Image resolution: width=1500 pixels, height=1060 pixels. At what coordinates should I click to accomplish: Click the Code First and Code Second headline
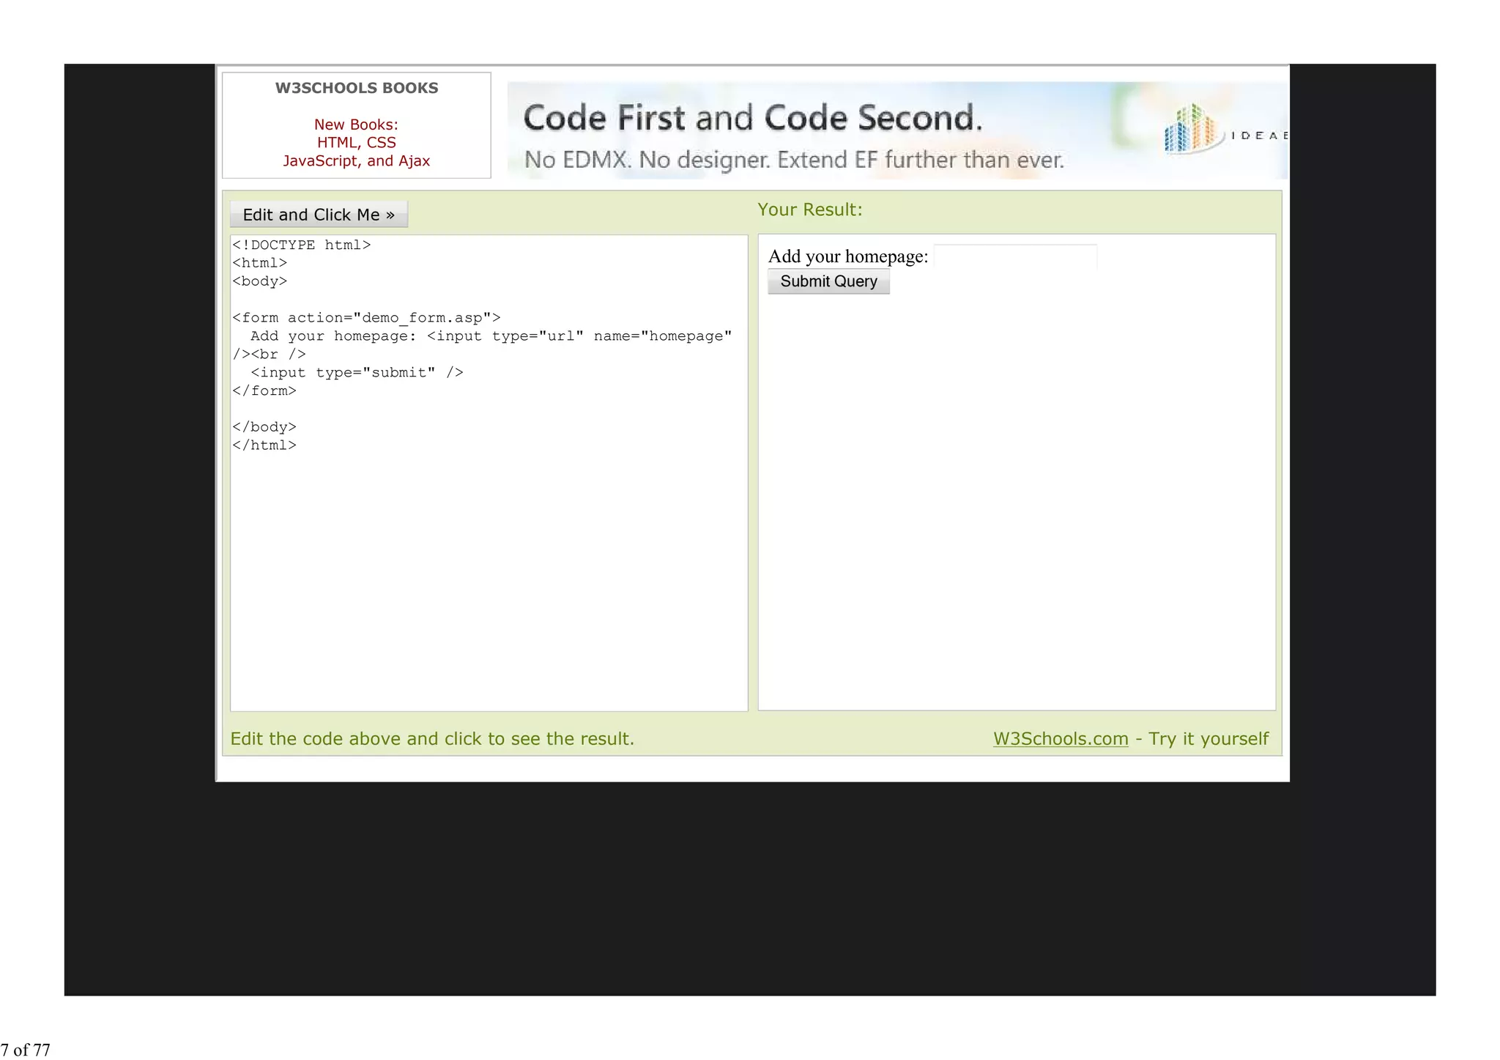(752, 118)
